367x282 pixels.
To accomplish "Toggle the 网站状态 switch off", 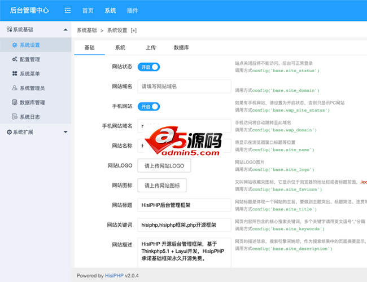I will point(149,67).
